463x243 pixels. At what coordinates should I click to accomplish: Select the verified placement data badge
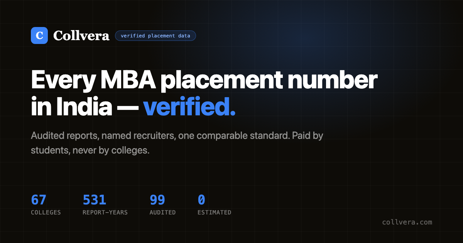point(155,36)
